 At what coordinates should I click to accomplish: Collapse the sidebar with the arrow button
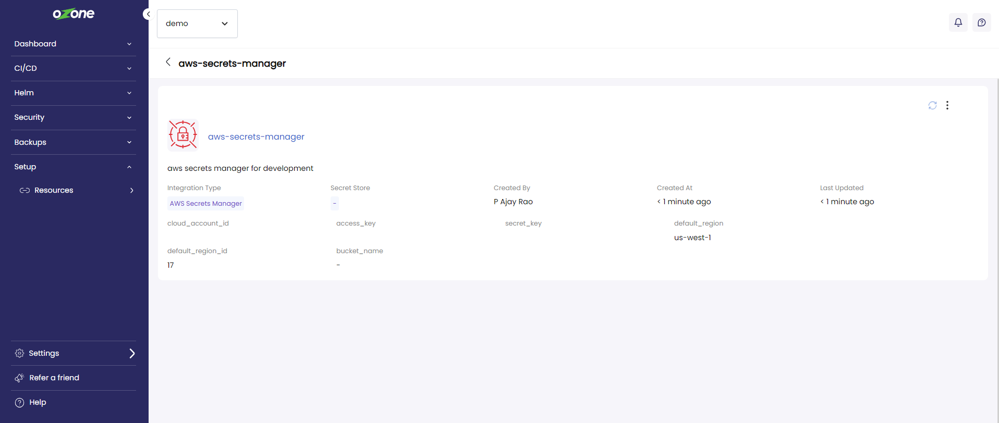tap(148, 14)
